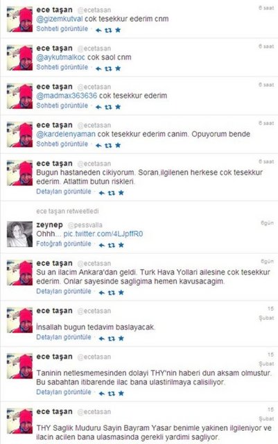This screenshot has height=444, width=278.
Task: Retweet the 'Taninin netlesmemesinden' tweet
Action: click(x=112, y=393)
